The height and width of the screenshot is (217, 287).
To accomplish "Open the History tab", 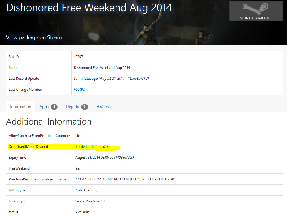I will point(103,107).
